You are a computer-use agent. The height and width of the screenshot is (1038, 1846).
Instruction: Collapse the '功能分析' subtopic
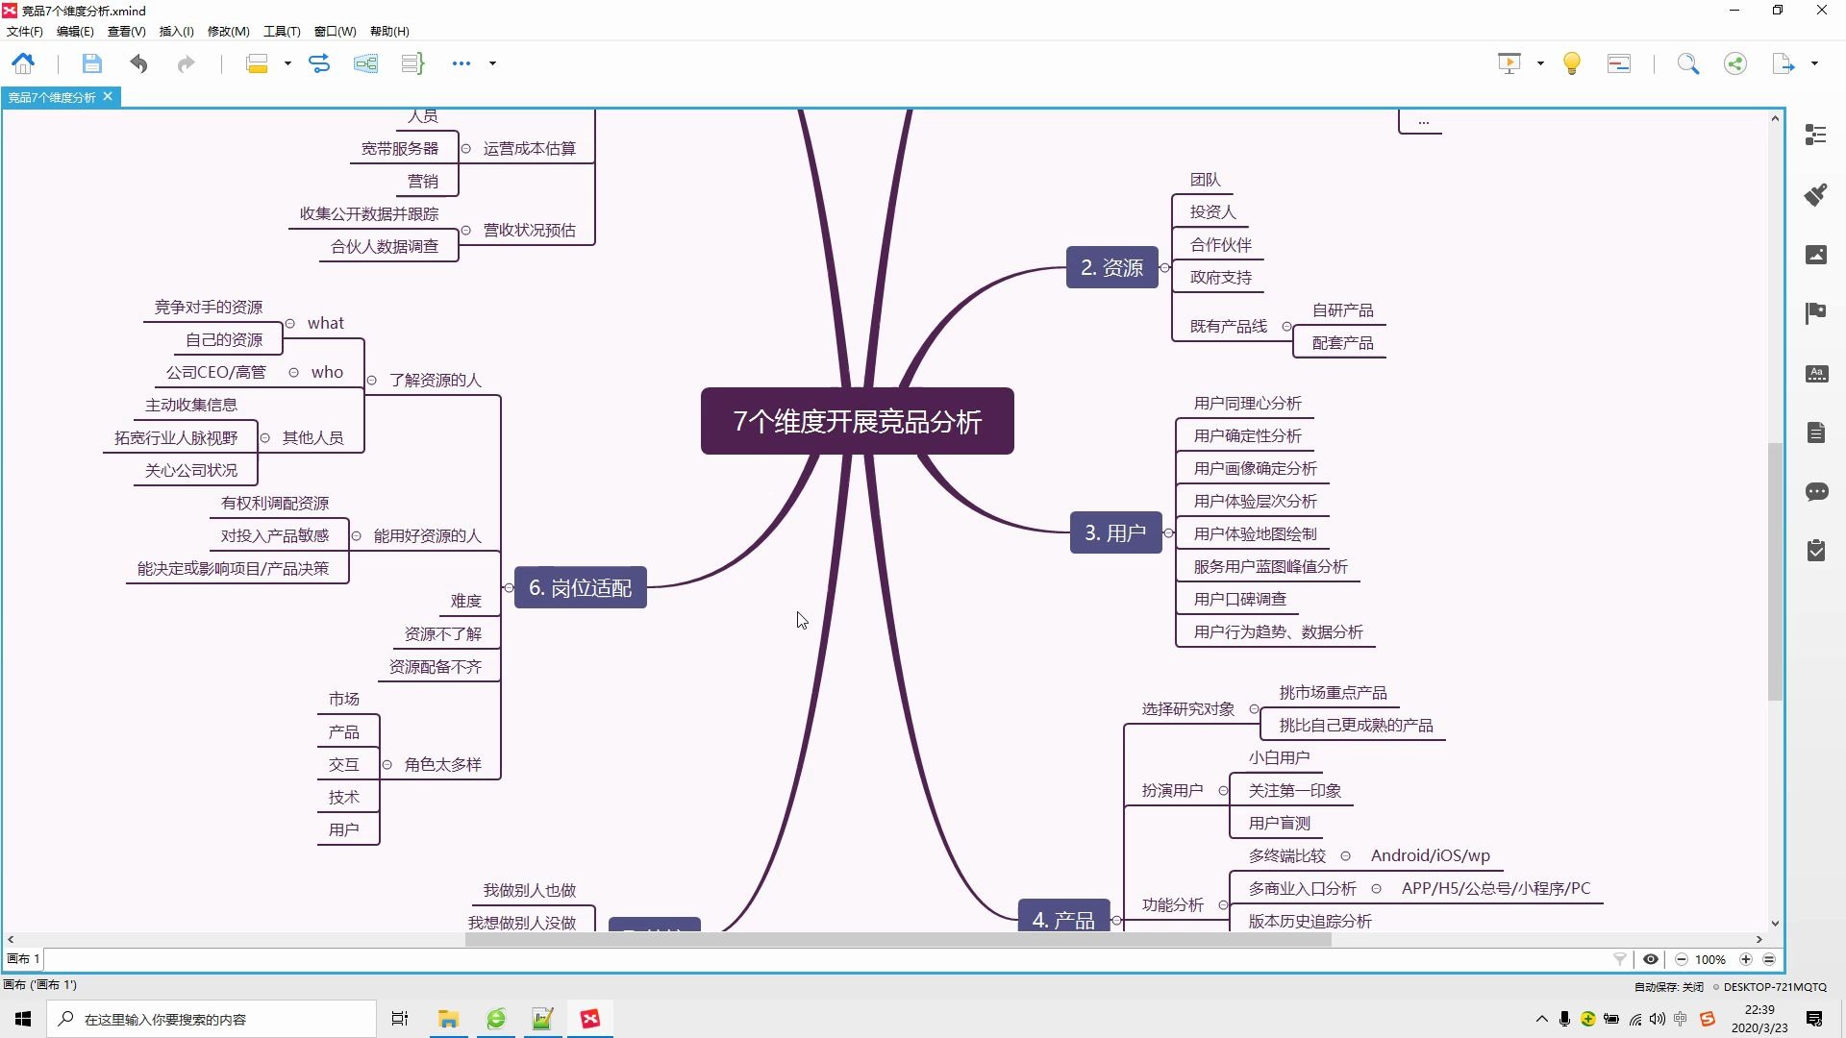pos(1223,904)
